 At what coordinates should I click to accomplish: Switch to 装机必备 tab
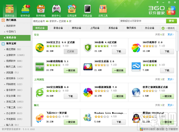tap(40, 28)
